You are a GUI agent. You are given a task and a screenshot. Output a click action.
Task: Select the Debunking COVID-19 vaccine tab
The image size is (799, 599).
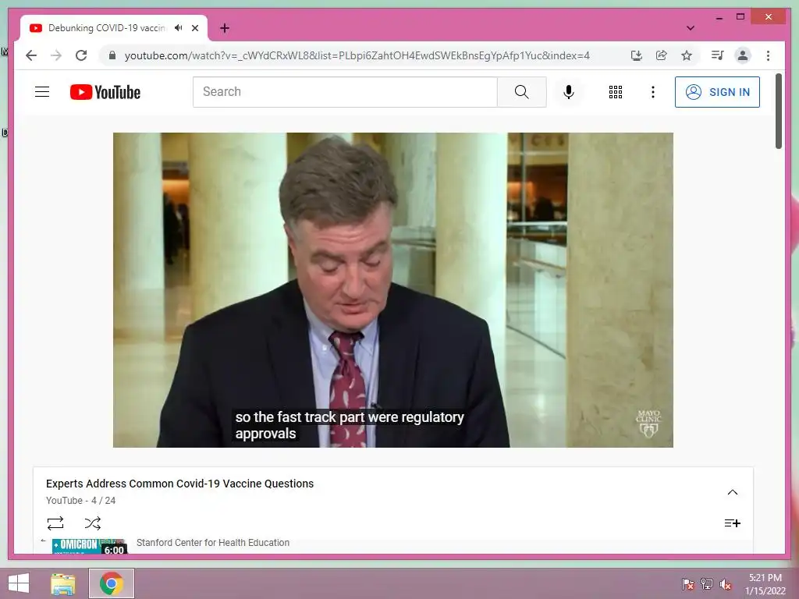click(x=114, y=28)
